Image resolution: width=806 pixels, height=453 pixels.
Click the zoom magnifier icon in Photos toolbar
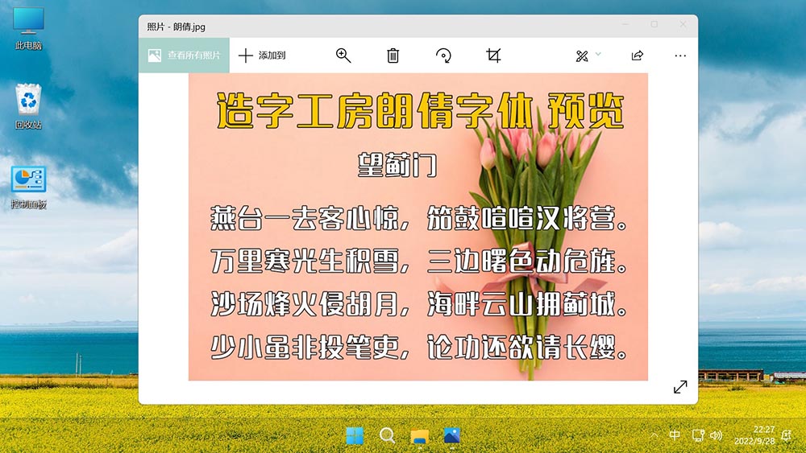[x=343, y=56]
